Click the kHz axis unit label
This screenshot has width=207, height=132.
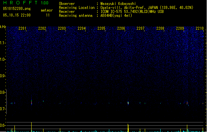[x=3, y=27]
